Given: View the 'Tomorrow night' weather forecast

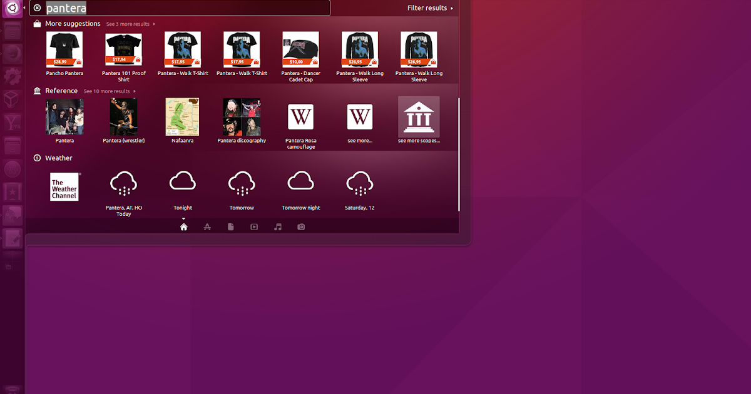Looking at the screenshot, I should 300,181.
